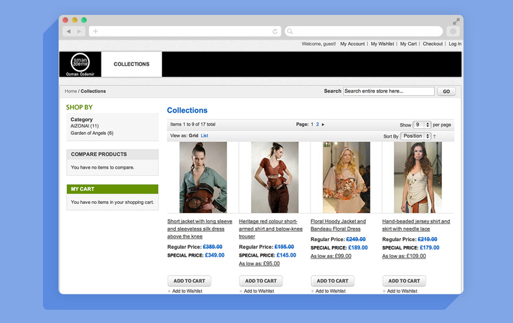Toggle sort direction arrow next to Position
The width and height of the screenshot is (513, 323).
tap(435, 136)
